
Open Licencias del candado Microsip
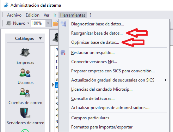tap(102, 89)
